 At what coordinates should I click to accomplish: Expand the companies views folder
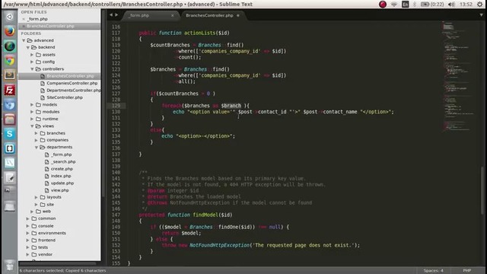(37, 140)
